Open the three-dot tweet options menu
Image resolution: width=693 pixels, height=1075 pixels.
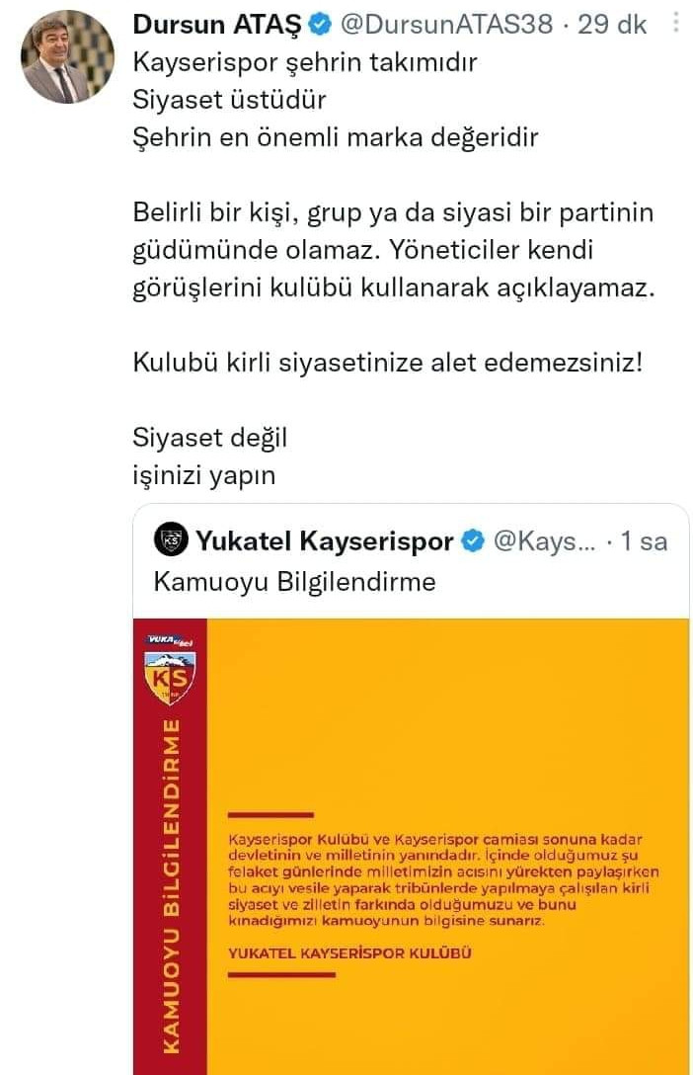tap(676, 23)
